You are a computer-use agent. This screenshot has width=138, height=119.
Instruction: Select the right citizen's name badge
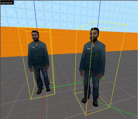click(x=89, y=49)
